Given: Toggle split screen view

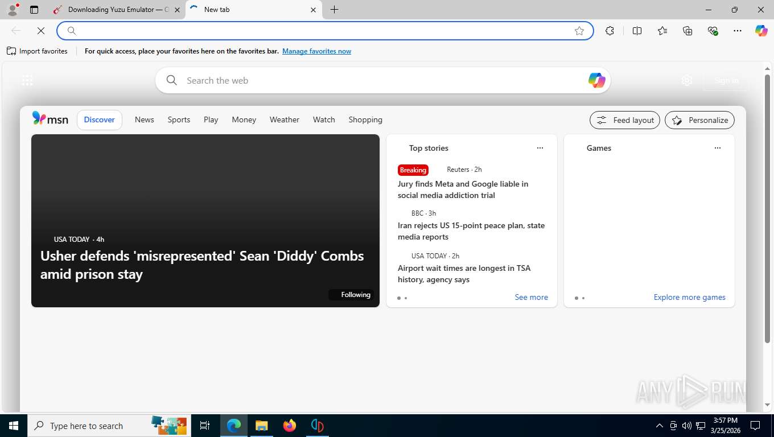Looking at the screenshot, I should 637,31.
